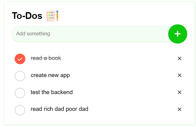Click the white plus sign symbol
The width and height of the screenshot is (196, 127).
[177, 34]
